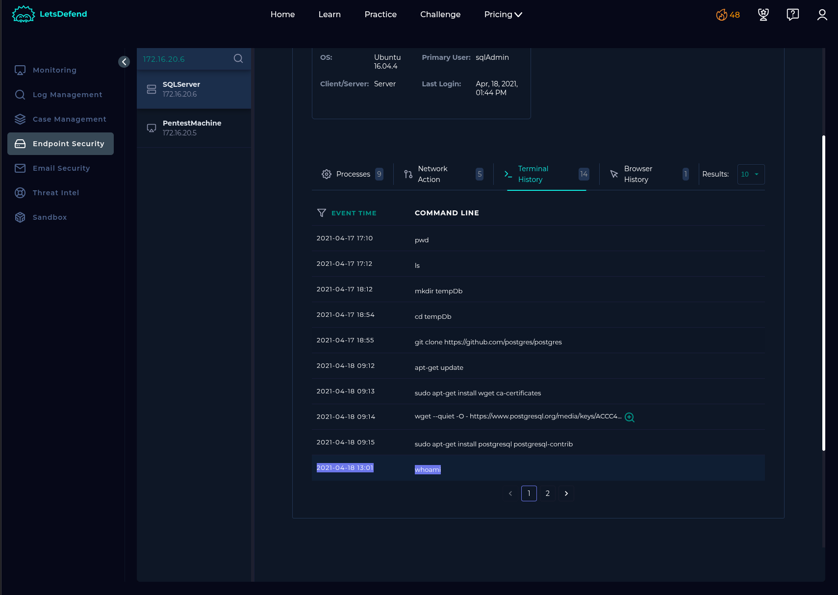The image size is (838, 595).
Task: Click the Email Security envelope icon
Action: click(20, 168)
